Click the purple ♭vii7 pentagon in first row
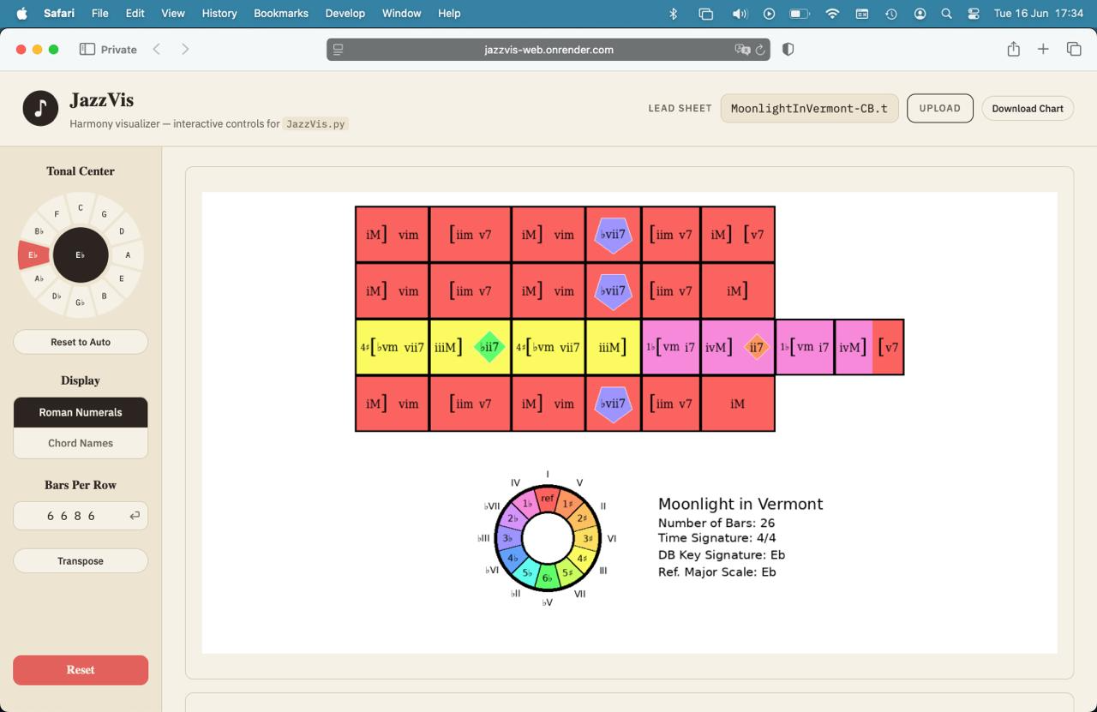The image size is (1097, 712). pyautogui.click(x=613, y=235)
